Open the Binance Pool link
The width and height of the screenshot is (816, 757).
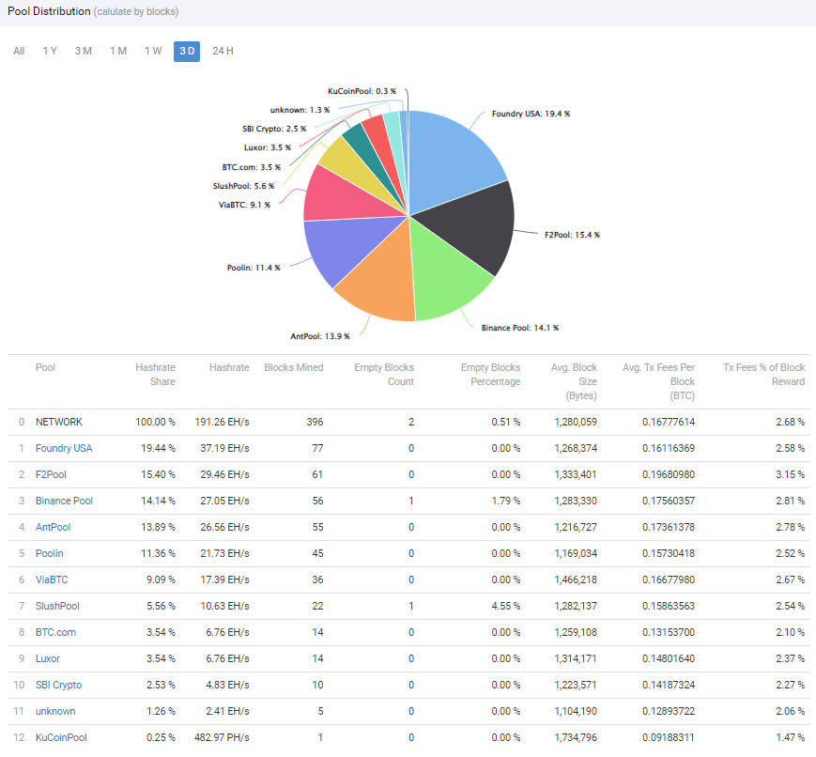(x=64, y=501)
